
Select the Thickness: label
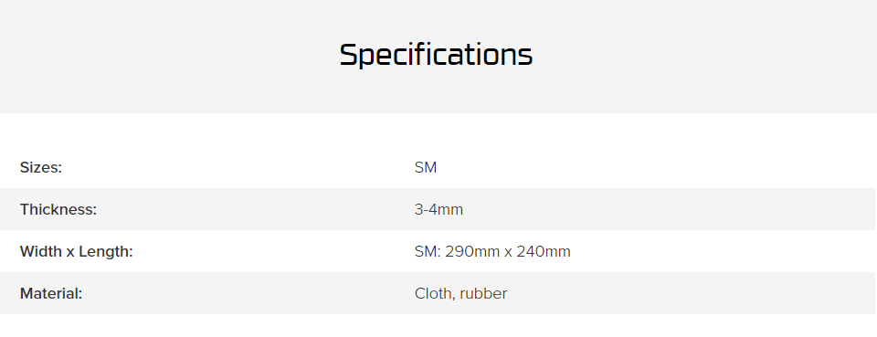coord(58,209)
